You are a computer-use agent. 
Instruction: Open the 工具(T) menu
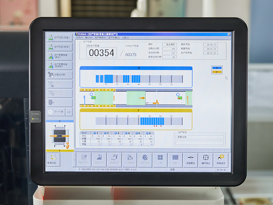(125, 38)
